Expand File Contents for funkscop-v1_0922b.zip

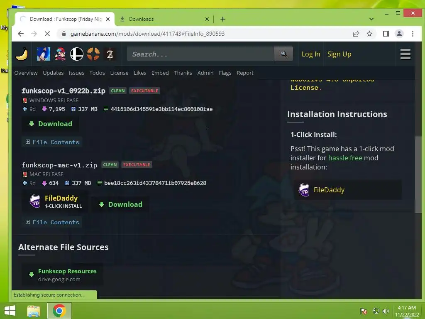pyautogui.click(x=52, y=142)
